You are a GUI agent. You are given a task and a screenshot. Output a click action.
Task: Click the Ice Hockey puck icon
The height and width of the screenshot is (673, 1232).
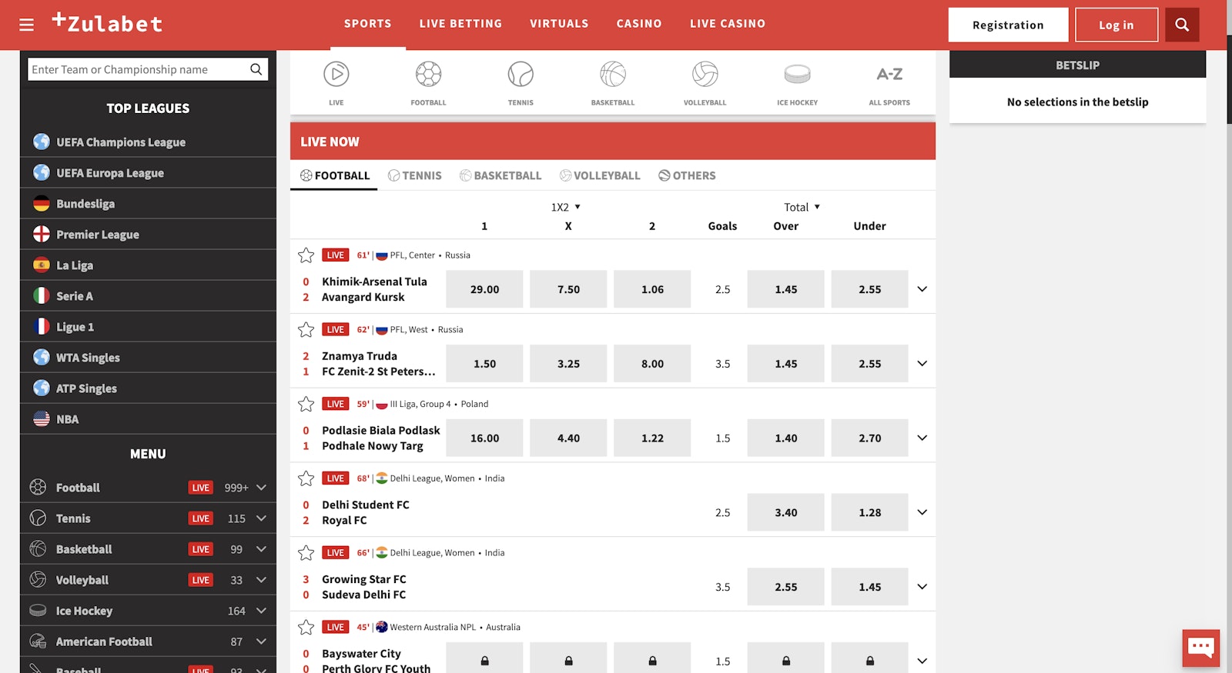point(797,75)
